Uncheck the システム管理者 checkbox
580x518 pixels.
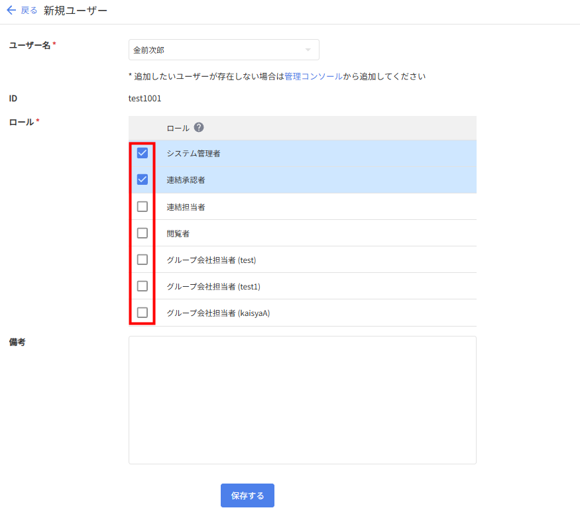tap(142, 153)
